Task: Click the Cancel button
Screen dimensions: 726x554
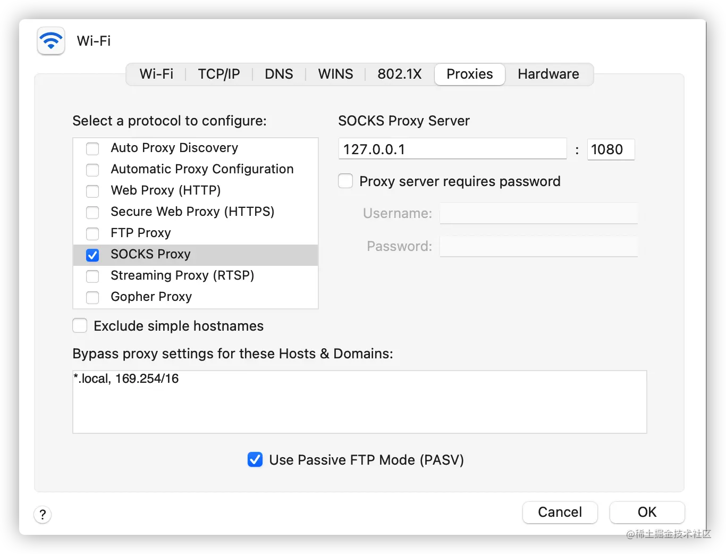Action: point(560,512)
